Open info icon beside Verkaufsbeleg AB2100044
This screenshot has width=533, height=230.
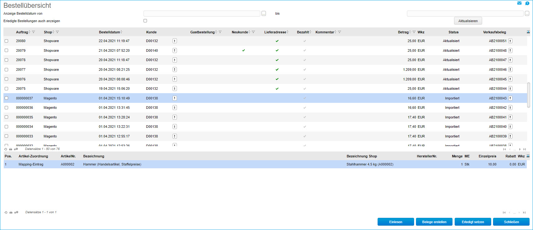coord(510,89)
